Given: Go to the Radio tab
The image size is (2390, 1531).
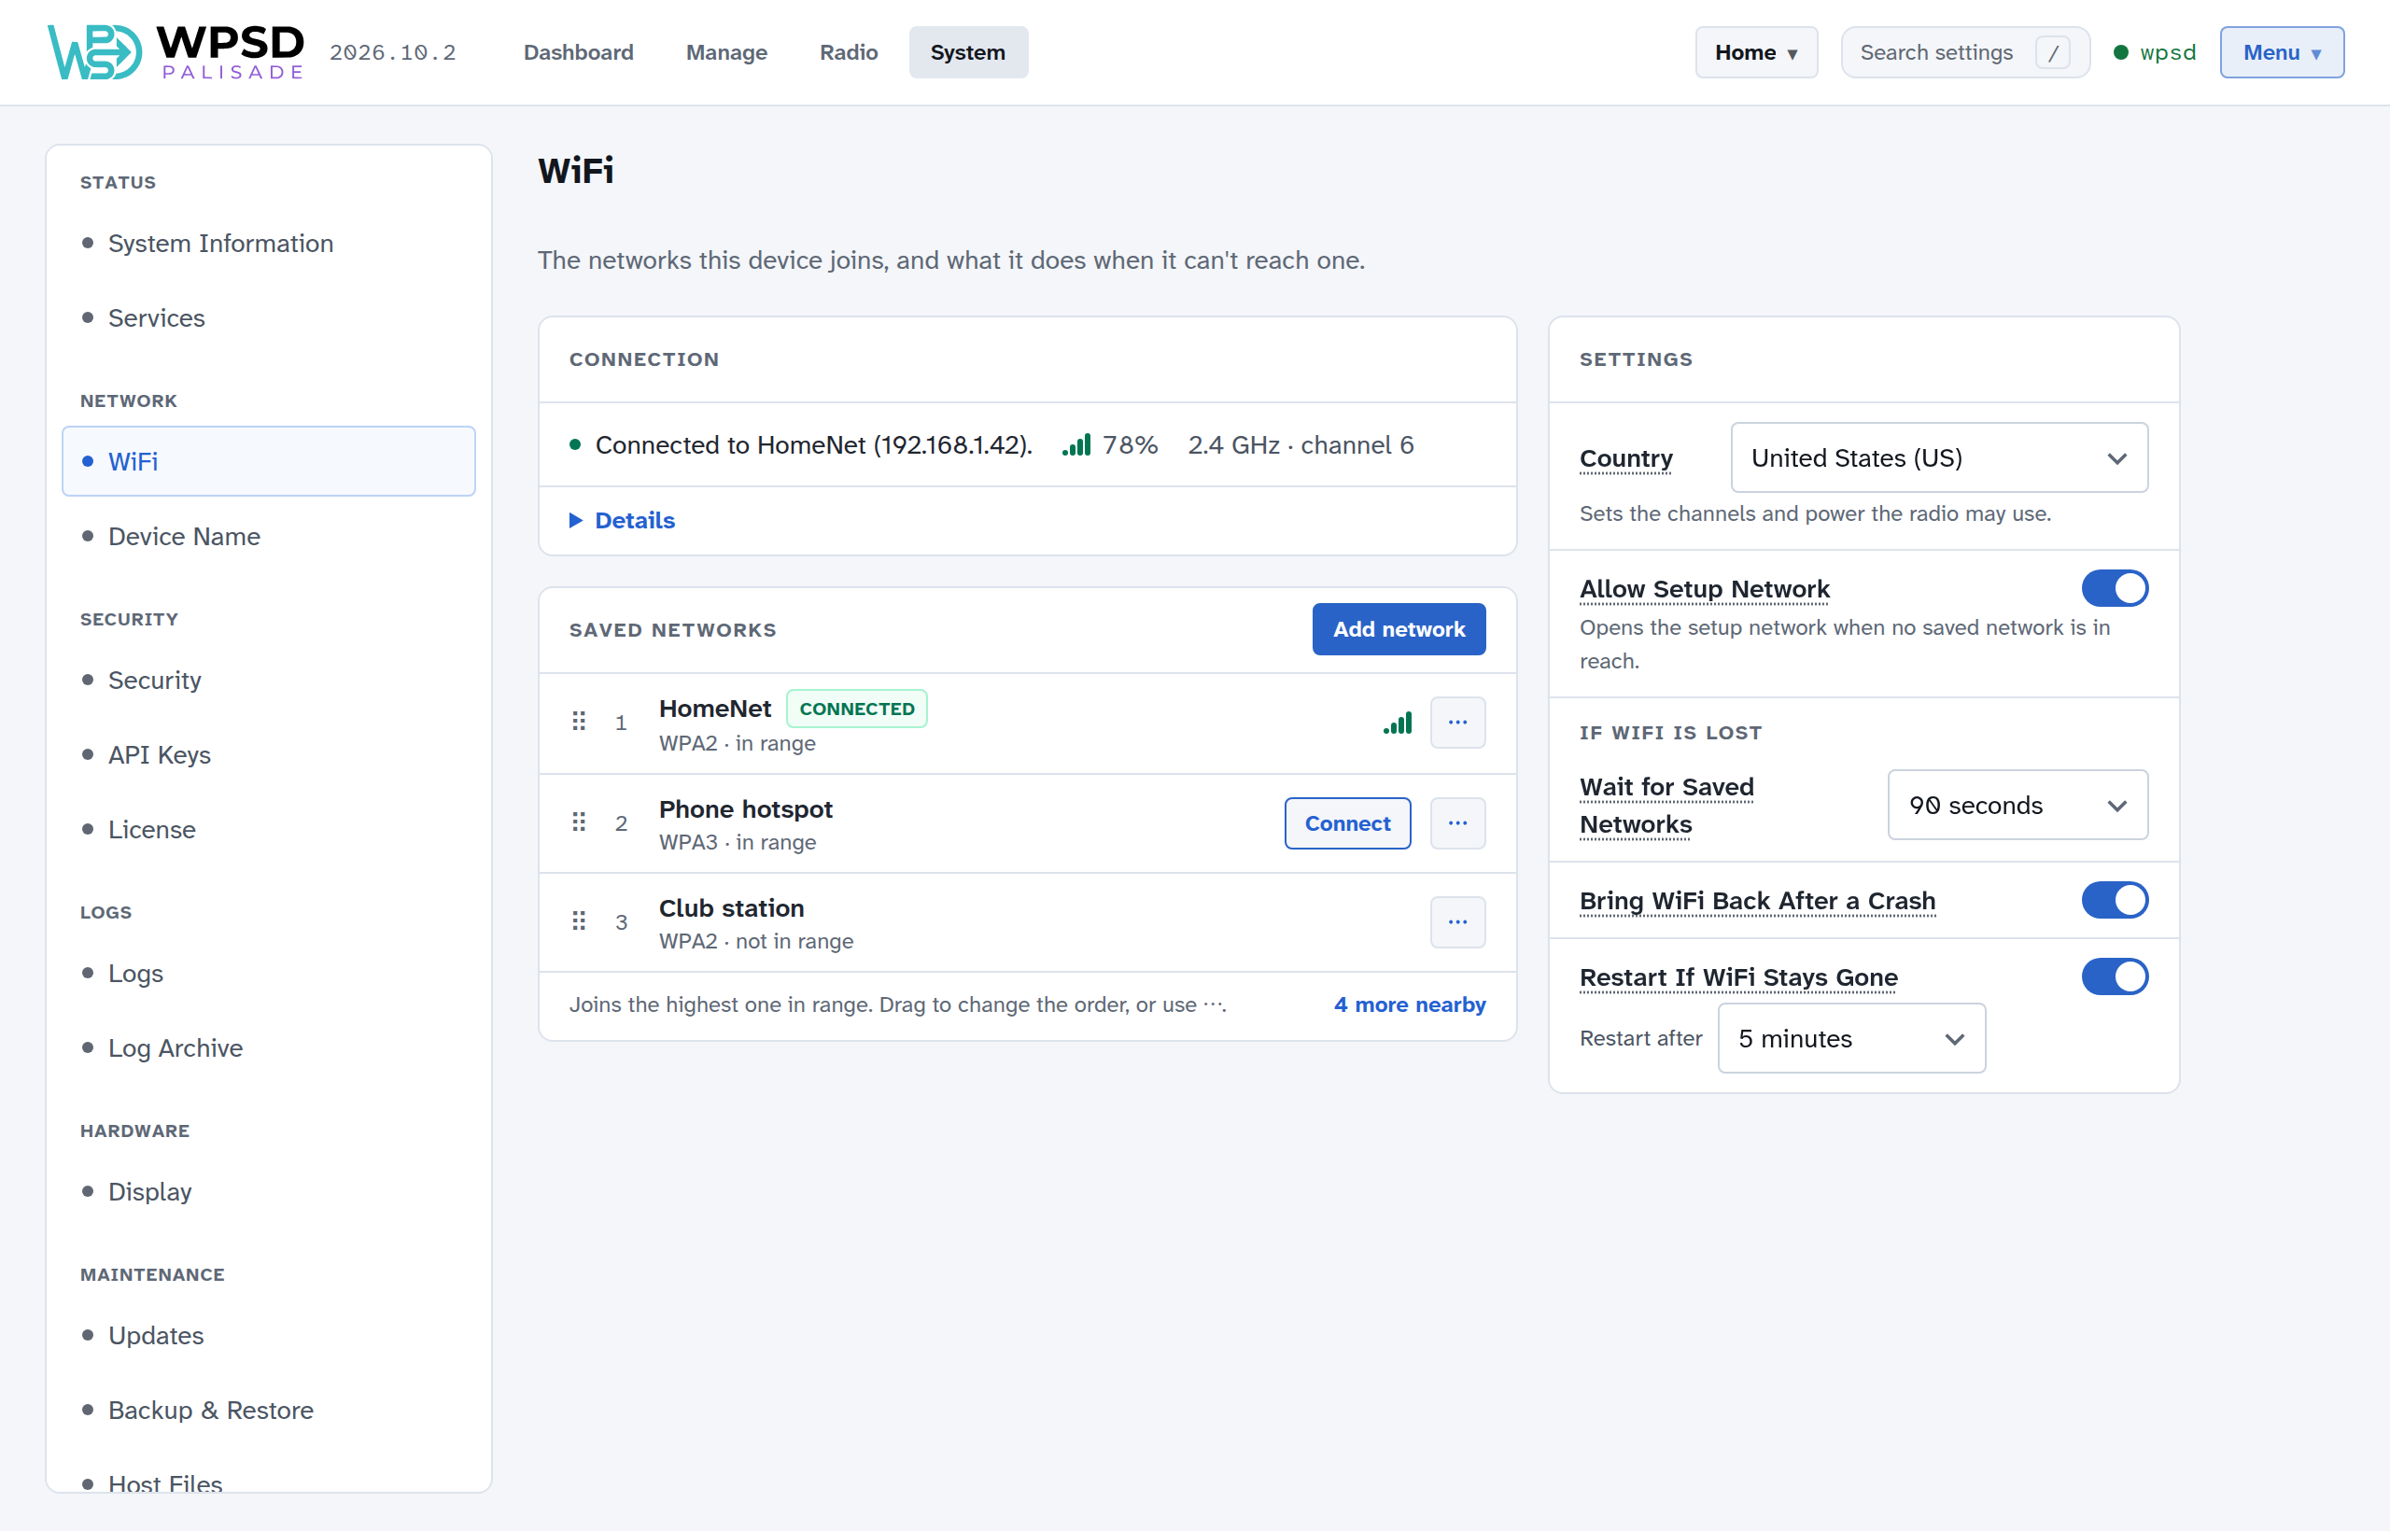Looking at the screenshot, I should click(848, 52).
